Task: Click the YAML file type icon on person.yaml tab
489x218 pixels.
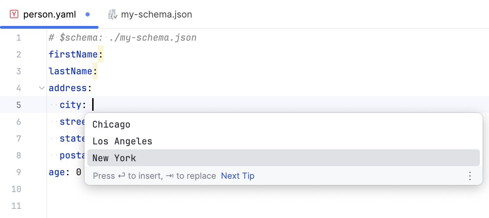Action: click(x=14, y=14)
